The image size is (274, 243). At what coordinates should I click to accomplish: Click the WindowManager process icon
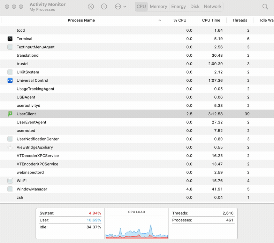tap(10, 189)
